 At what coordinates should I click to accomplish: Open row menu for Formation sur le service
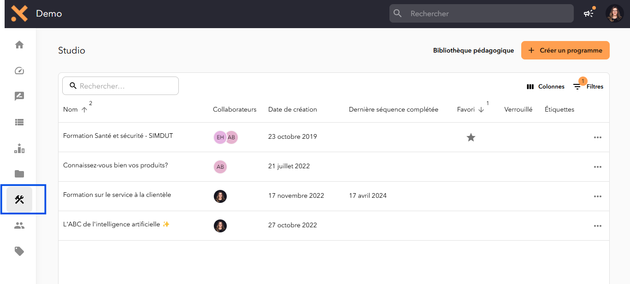[598, 196]
